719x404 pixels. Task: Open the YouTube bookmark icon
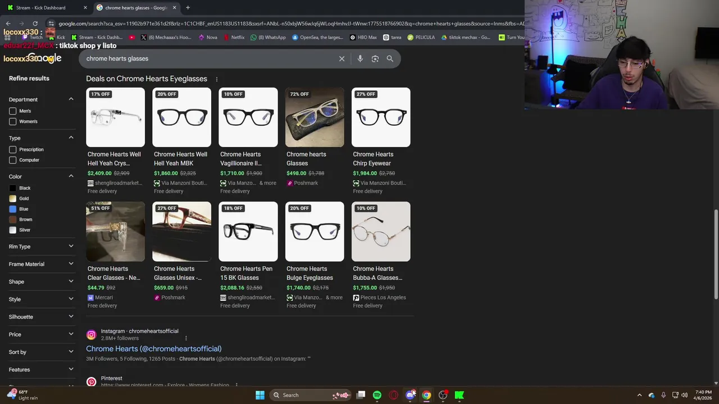[132, 38]
